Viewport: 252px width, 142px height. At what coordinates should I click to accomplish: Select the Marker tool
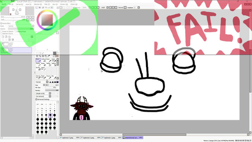click(38, 64)
